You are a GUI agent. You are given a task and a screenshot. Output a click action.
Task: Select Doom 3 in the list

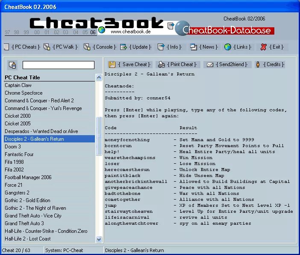(x=50, y=147)
